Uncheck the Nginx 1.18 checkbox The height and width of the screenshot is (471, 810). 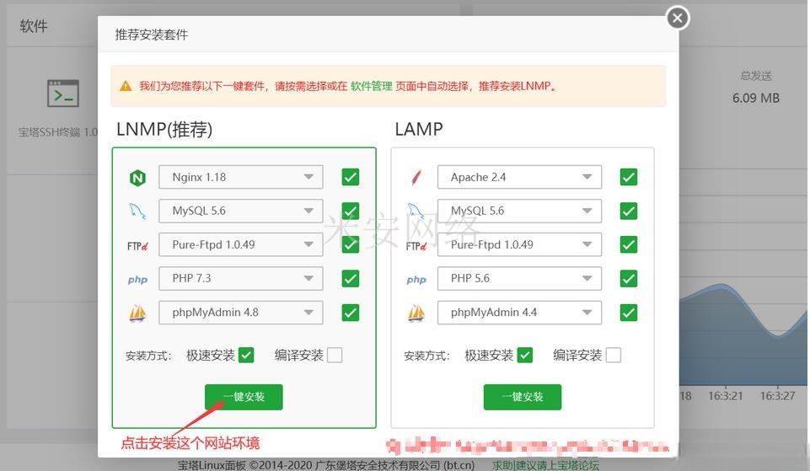click(x=351, y=177)
